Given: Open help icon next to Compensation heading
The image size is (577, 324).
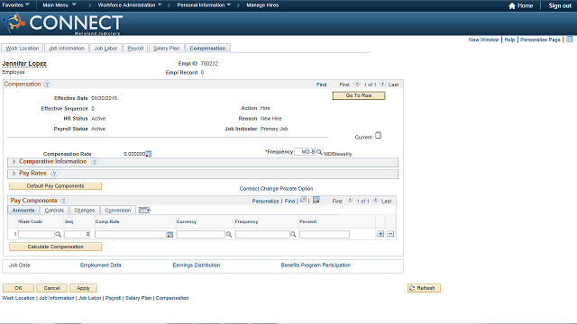Looking at the screenshot, I should (x=47, y=84).
